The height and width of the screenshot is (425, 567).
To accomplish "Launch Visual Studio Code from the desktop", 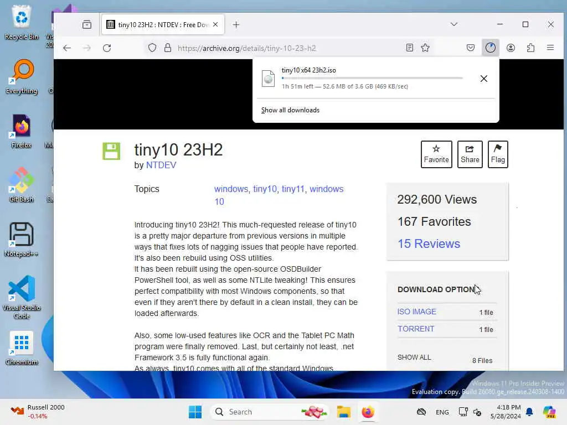I will pos(22,297).
